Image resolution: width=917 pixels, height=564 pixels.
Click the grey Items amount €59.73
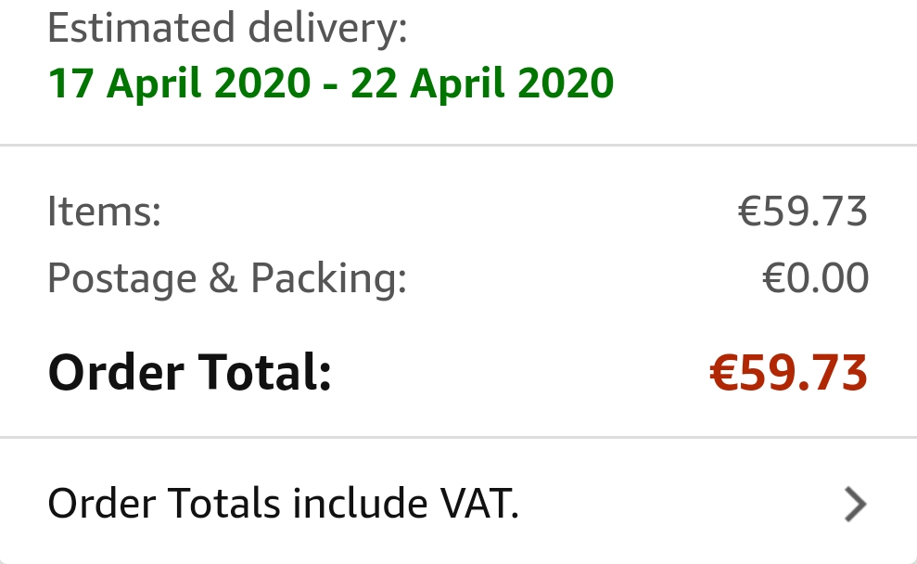click(x=802, y=211)
